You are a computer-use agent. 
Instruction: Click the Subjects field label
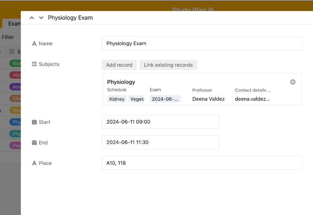pyautogui.click(x=49, y=64)
